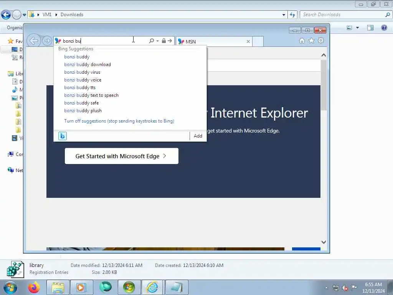393x295 pixels.
Task: Click the Videos library icon in navigation pane
Action: tap(15, 138)
